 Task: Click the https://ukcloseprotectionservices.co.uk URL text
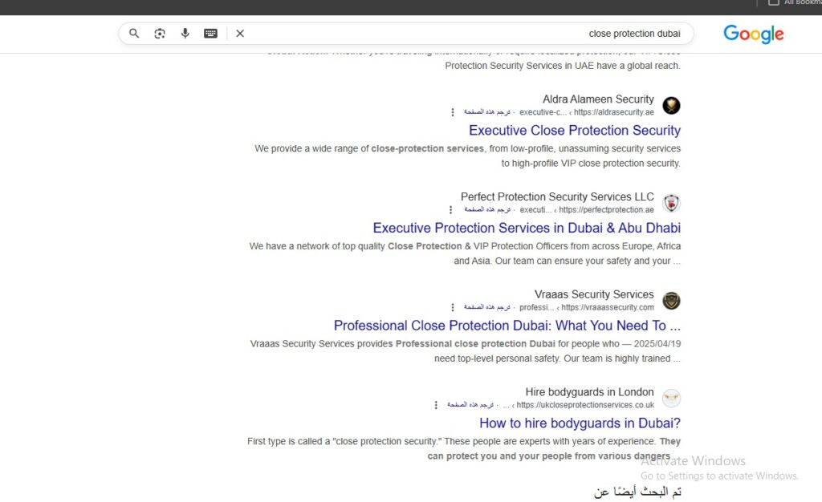tap(585, 405)
